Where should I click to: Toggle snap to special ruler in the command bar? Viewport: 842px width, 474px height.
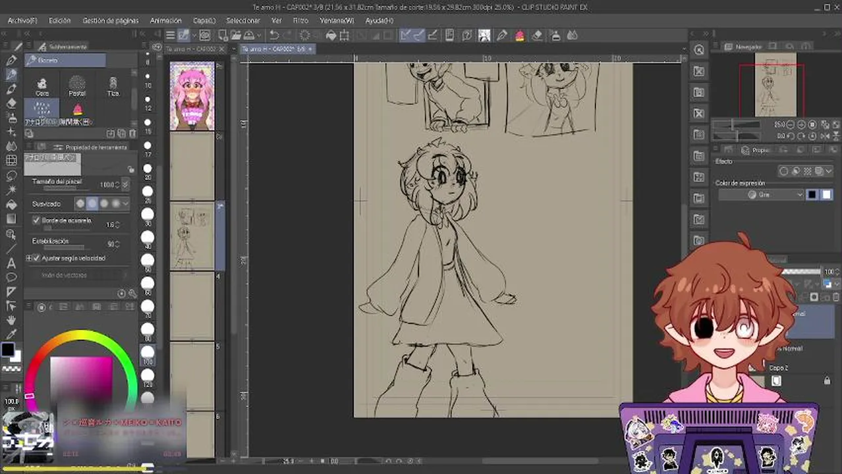[419, 36]
